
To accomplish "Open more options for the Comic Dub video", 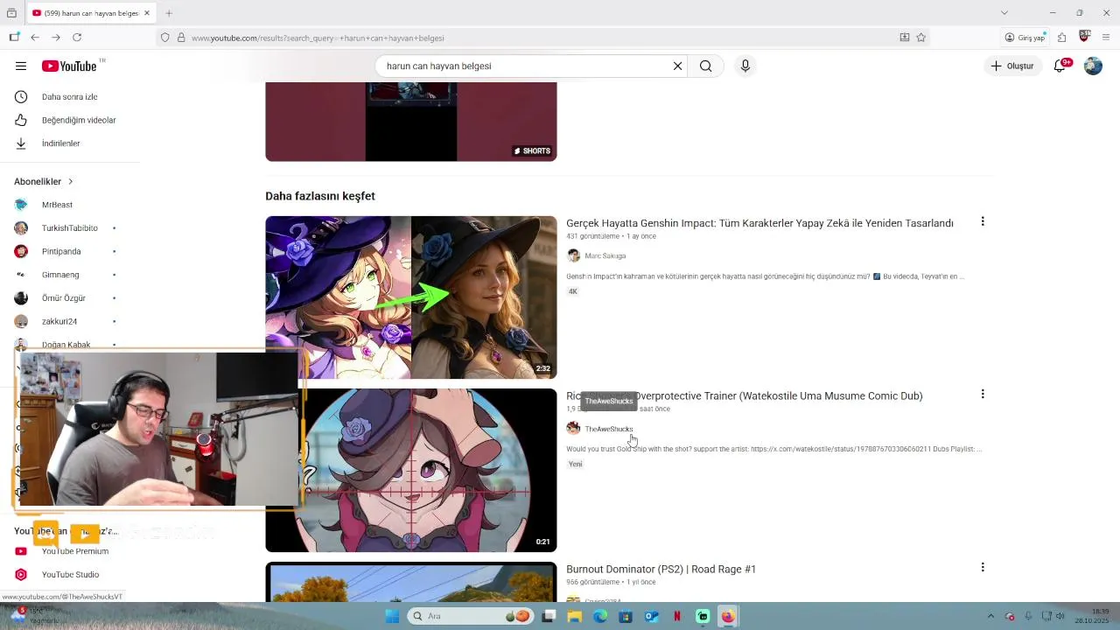I will pyautogui.click(x=983, y=394).
